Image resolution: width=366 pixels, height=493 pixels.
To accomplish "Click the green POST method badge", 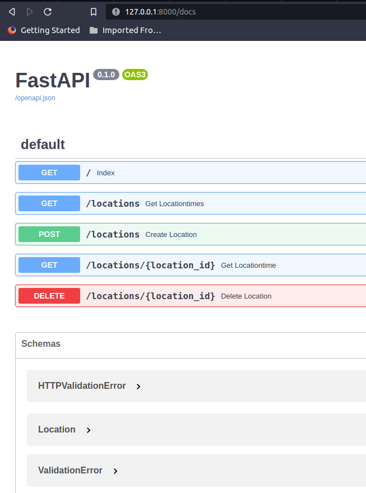I will (49, 234).
